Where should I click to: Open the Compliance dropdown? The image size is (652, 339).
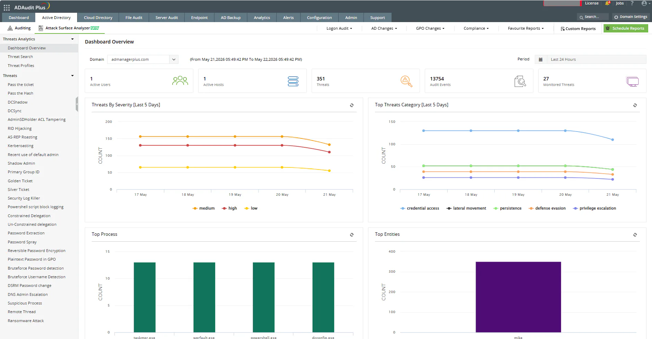tap(476, 28)
